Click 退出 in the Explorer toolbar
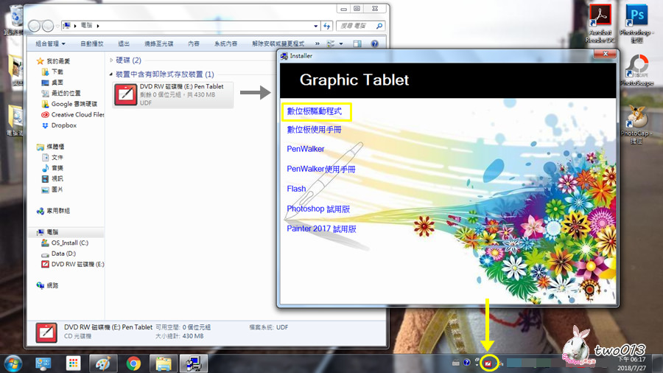Viewport: 663px width, 373px height. pos(124,43)
